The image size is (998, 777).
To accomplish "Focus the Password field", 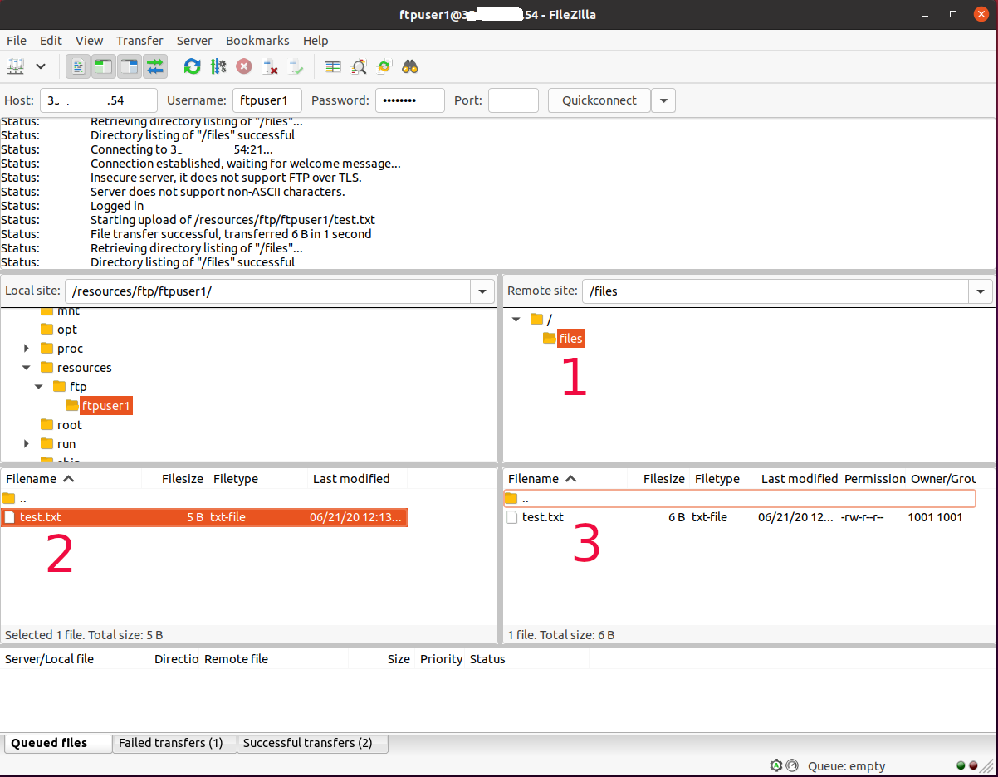I will pos(410,100).
